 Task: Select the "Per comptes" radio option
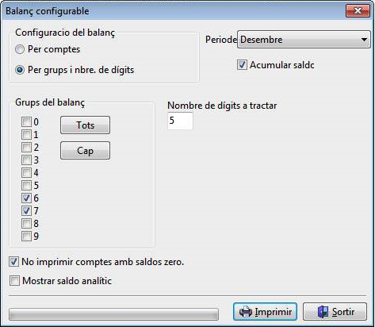point(20,49)
